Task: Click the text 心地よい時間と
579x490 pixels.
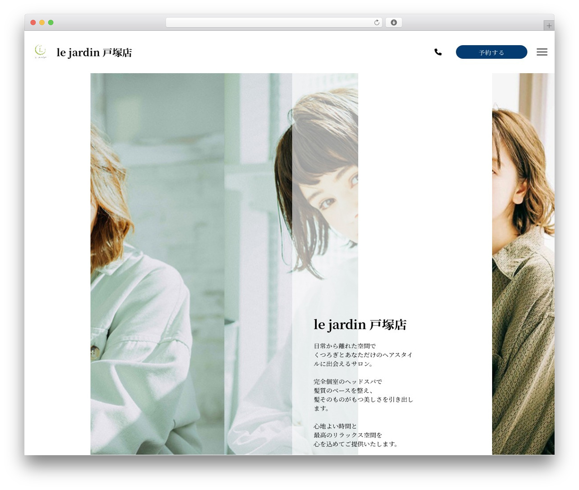Action: [x=335, y=426]
